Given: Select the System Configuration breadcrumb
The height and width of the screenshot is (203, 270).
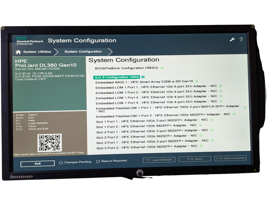Looking at the screenshot, I should [83, 52].
